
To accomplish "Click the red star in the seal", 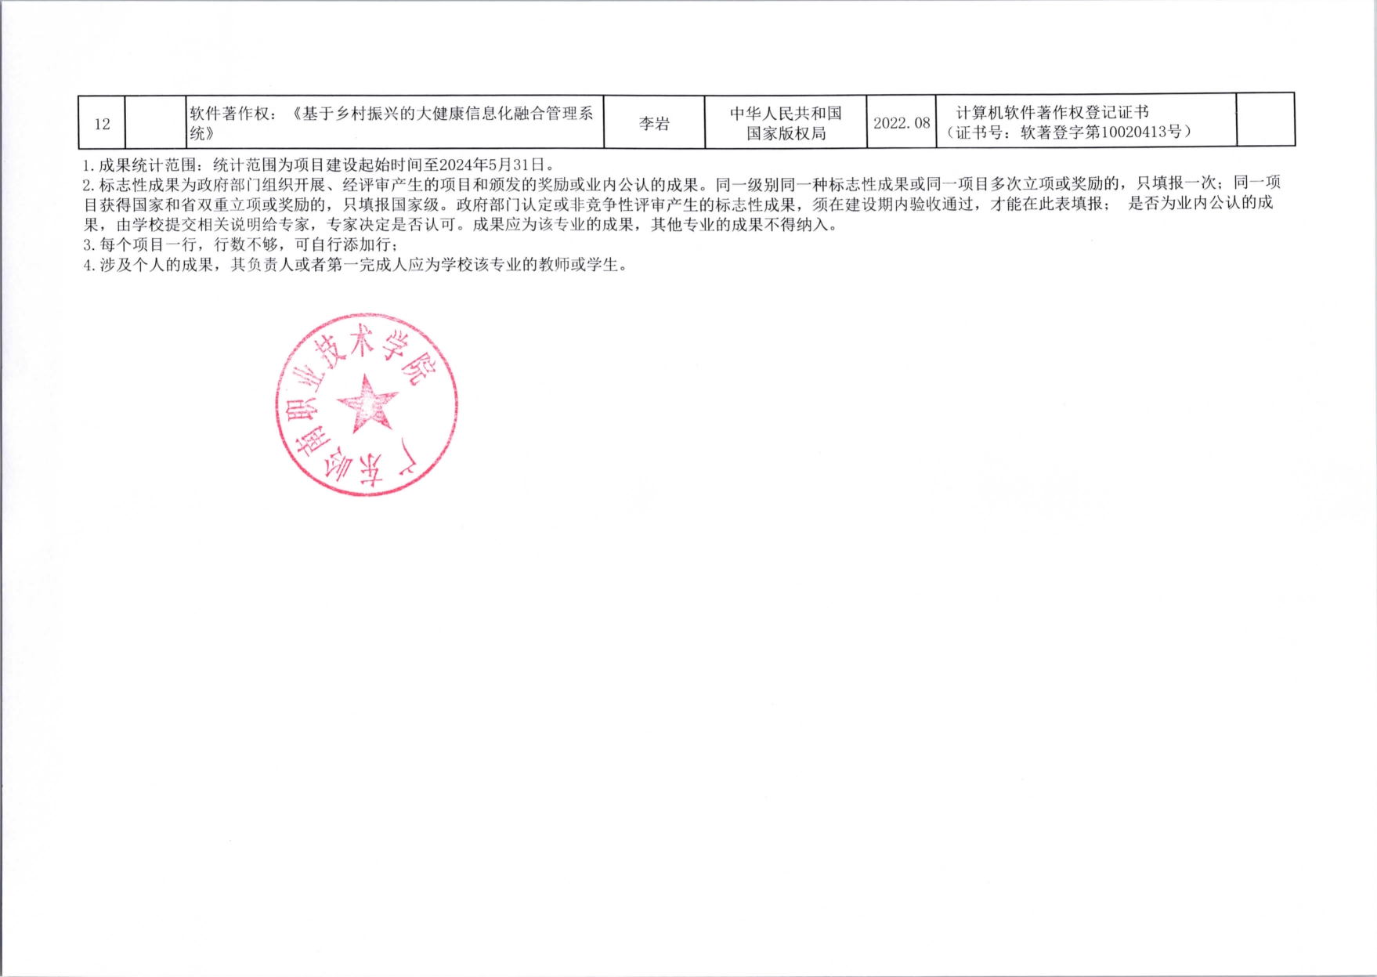I will [x=367, y=403].
